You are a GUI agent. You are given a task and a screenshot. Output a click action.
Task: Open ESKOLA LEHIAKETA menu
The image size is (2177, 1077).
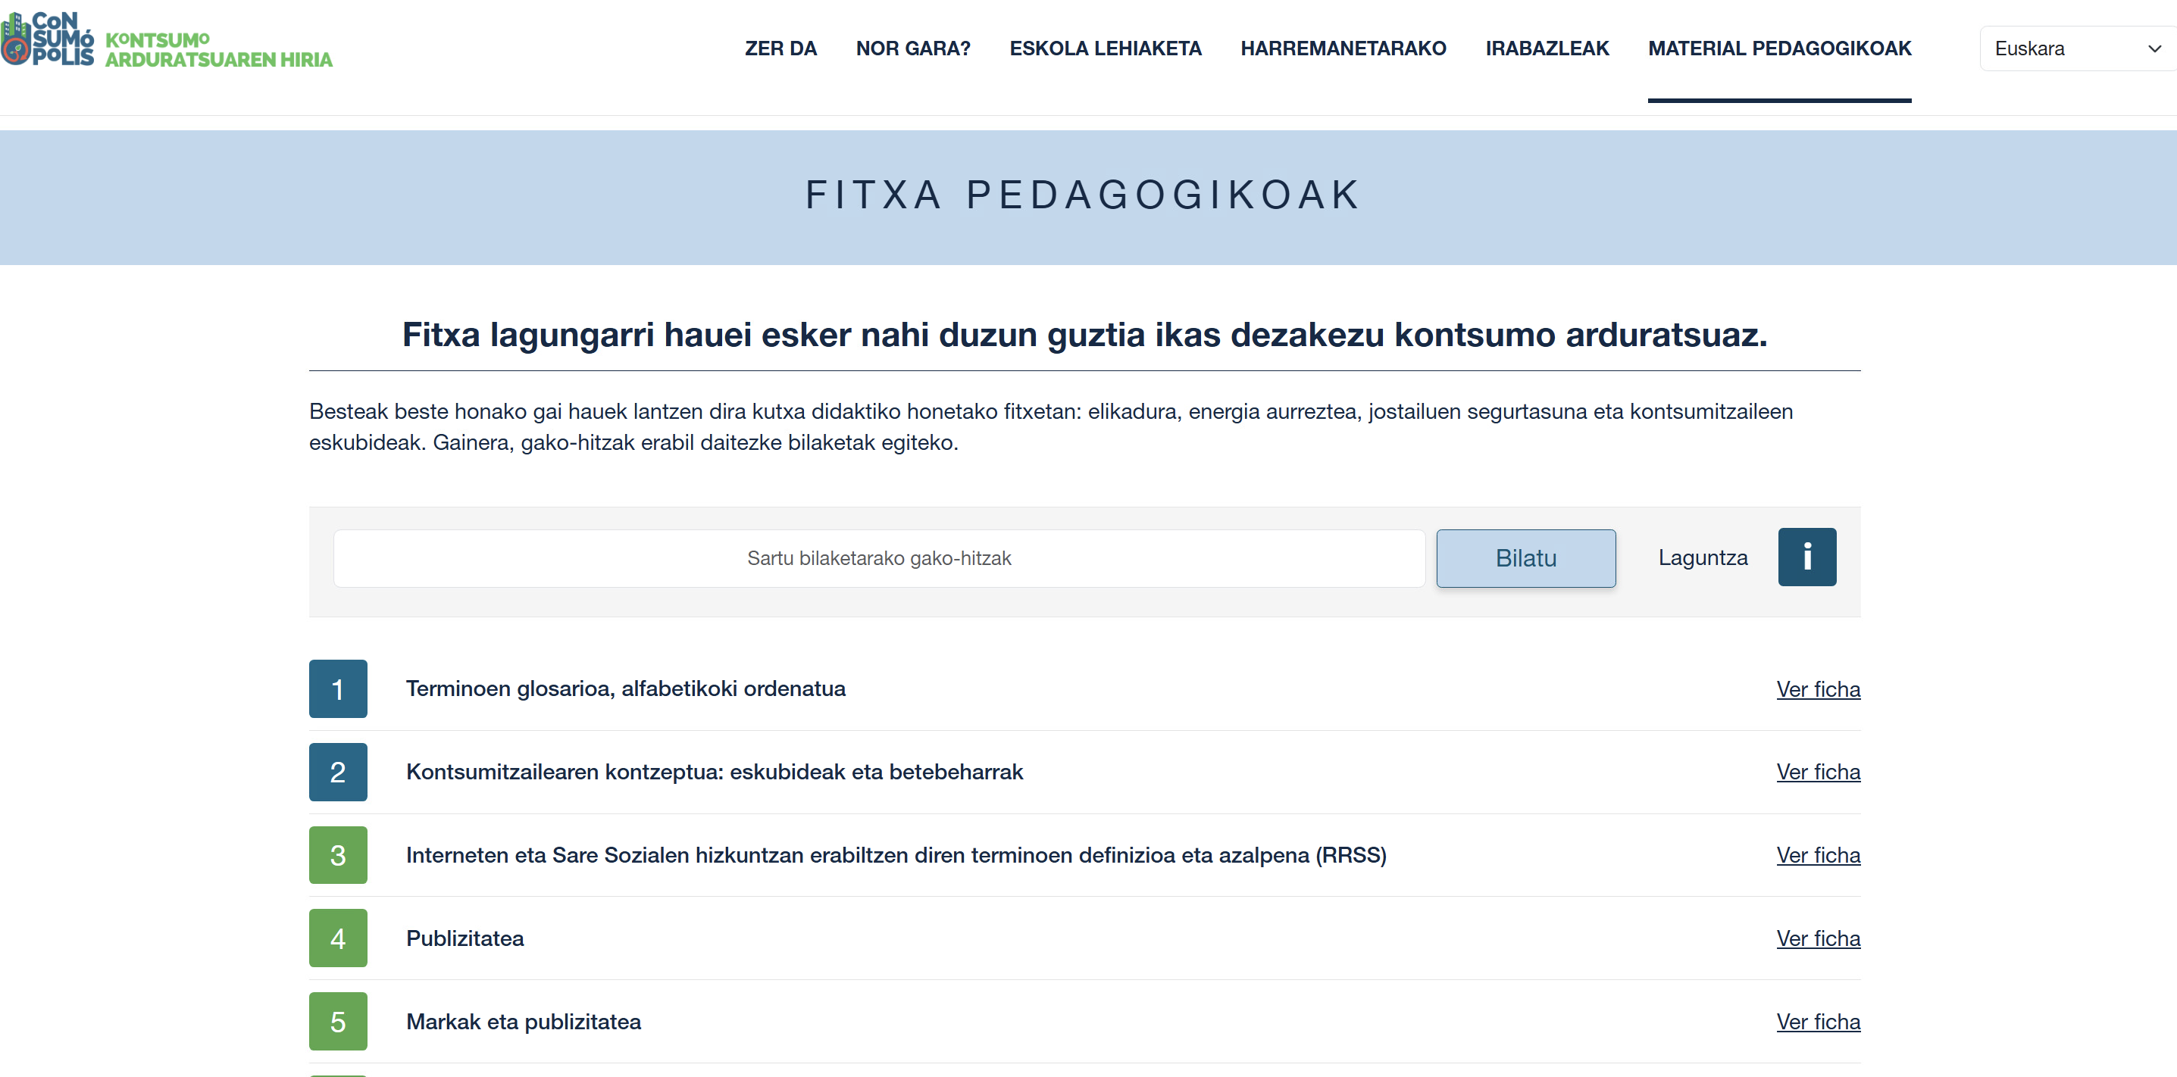(x=1106, y=48)
